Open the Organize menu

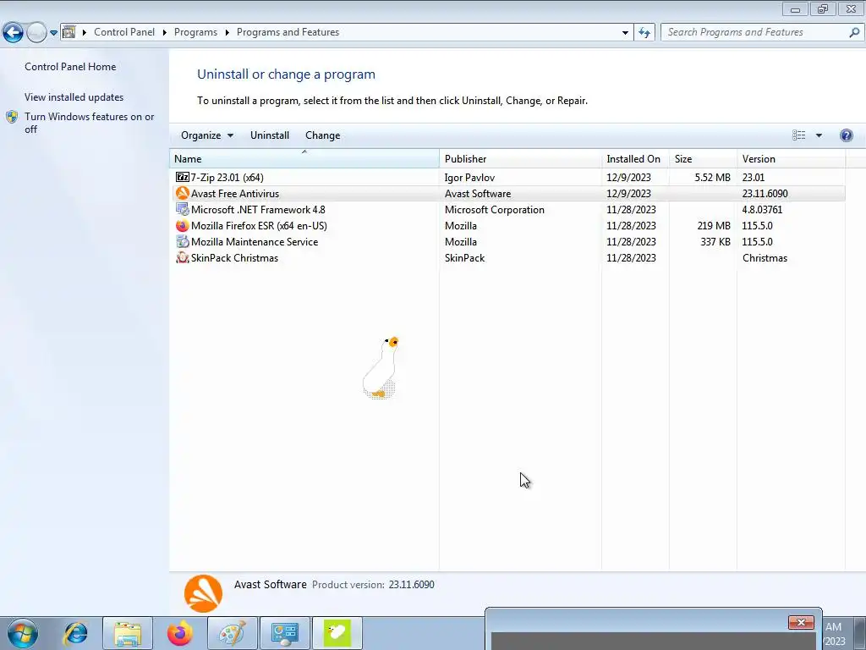pyautogui.click(x=207, y=135)
